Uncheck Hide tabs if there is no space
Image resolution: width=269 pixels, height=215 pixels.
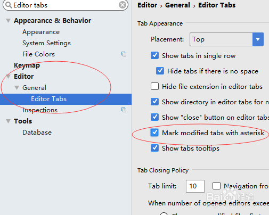point(160,71)
